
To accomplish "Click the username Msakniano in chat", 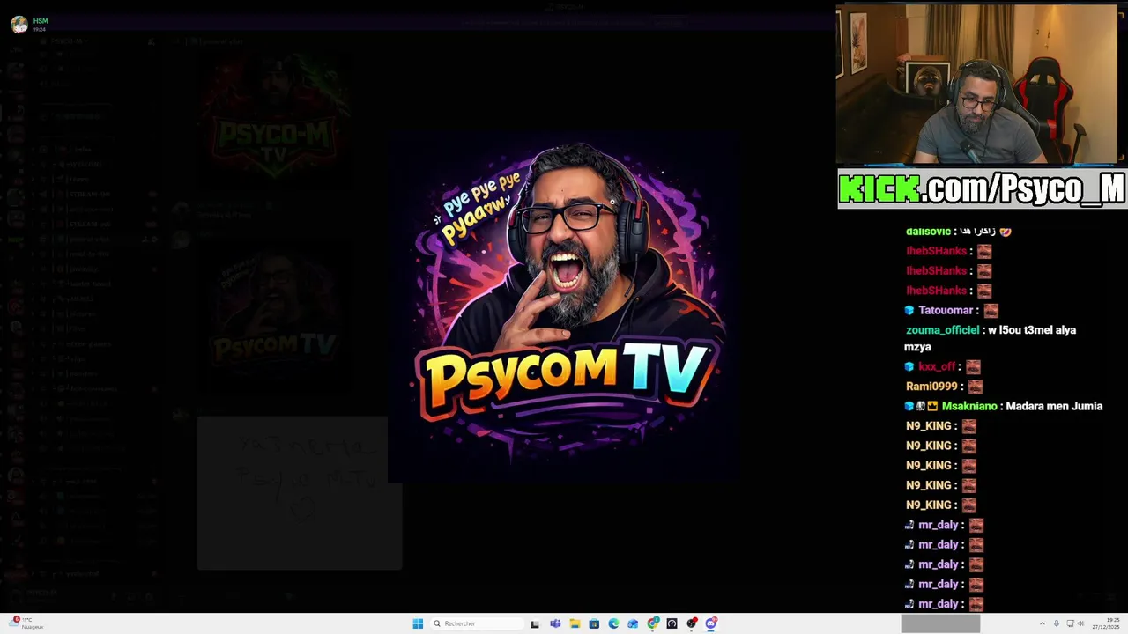I will pyautogui.click(x=969, y=406).
